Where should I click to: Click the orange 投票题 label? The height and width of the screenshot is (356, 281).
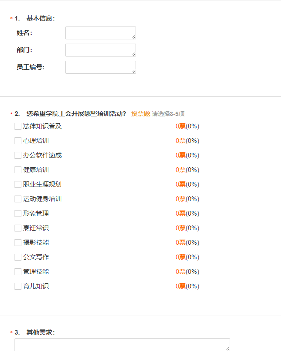click(140, 114)
